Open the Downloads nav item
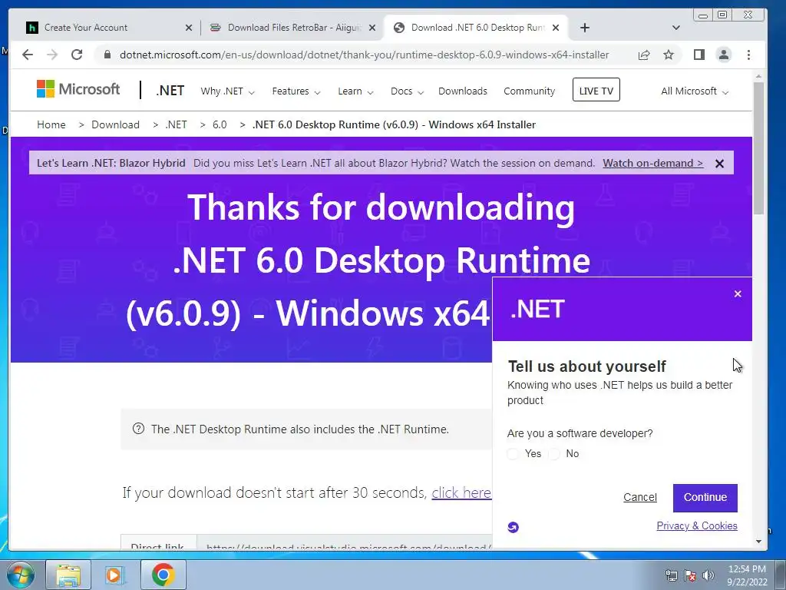This screenshot has height=590, width=786. (x=463, y=91)
